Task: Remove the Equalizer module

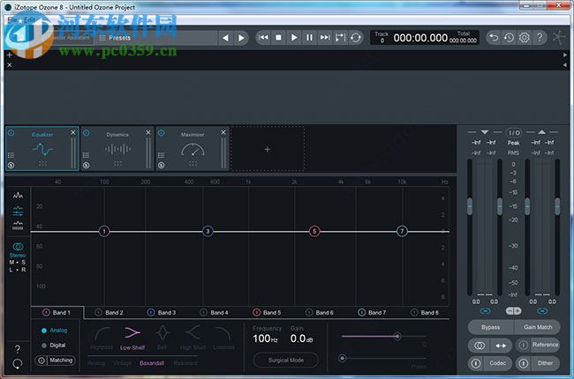Action: click(72, 132)
